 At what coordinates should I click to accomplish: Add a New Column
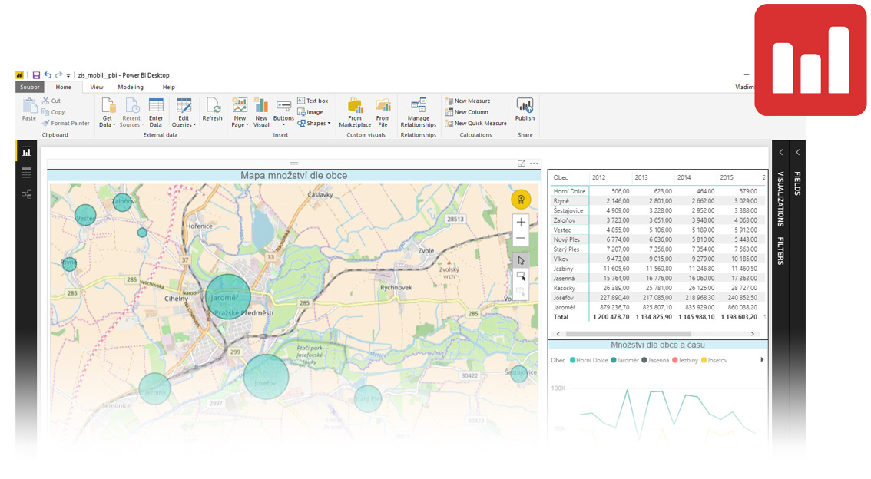tap(467, 112)
